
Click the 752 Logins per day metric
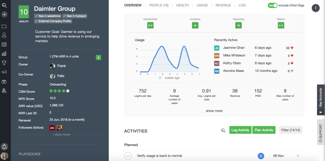coord(143,93)
